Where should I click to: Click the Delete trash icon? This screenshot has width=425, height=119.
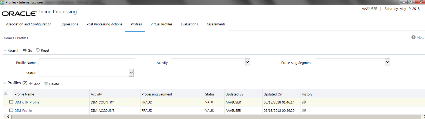click(x=46, y=84)
